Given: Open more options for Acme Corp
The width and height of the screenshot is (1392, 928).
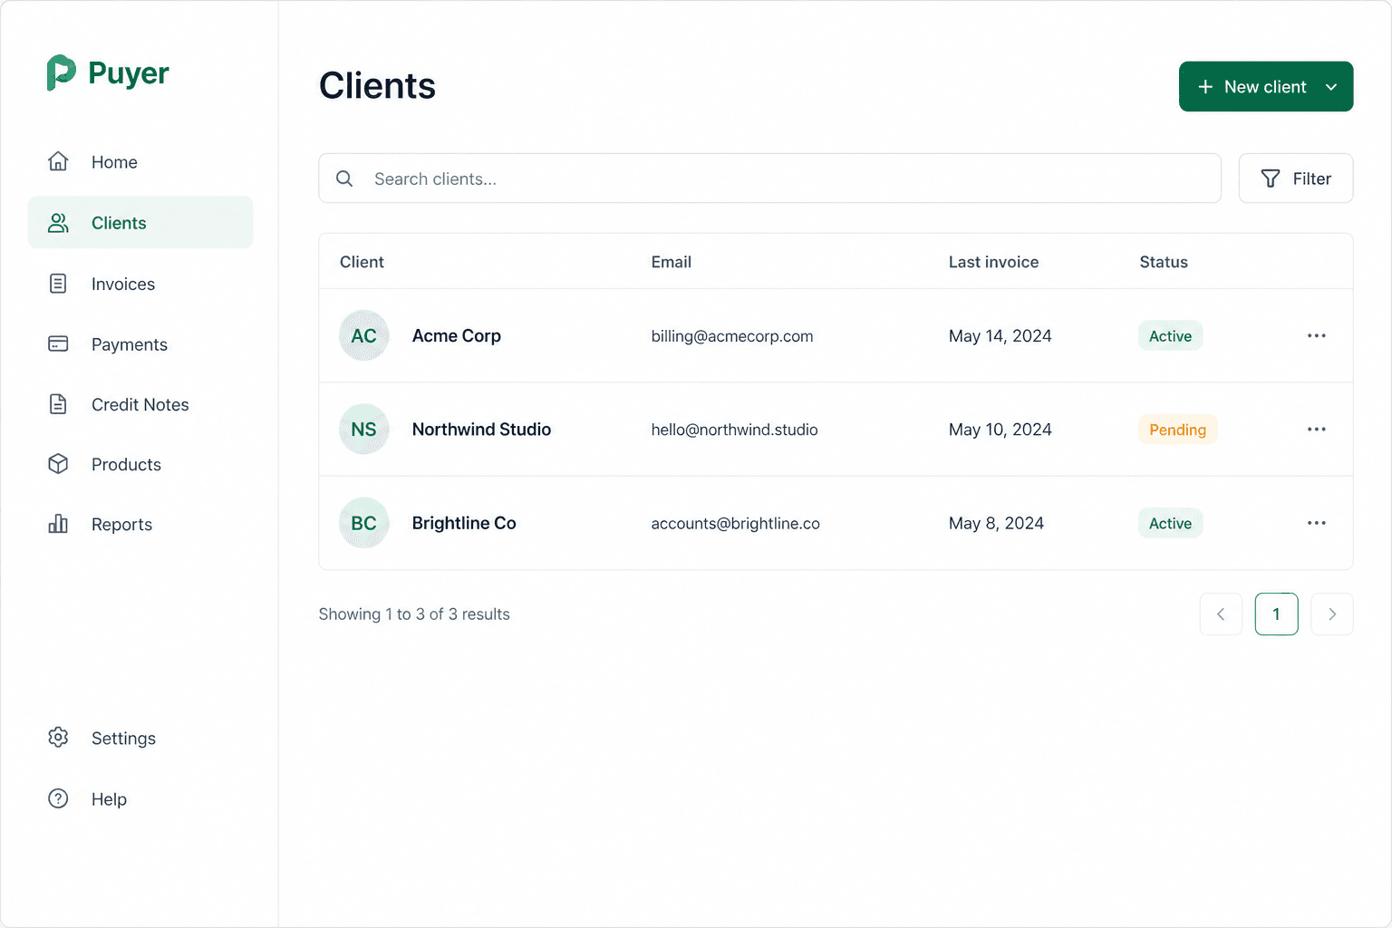Looking at the screenshot, I should (x=1317, y=335).
